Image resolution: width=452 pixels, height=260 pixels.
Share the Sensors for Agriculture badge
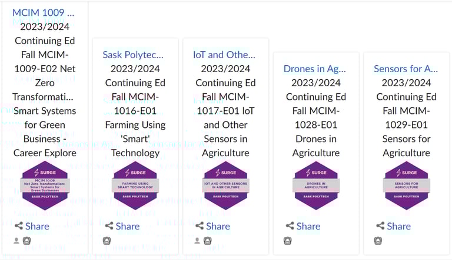click(394, 226)
